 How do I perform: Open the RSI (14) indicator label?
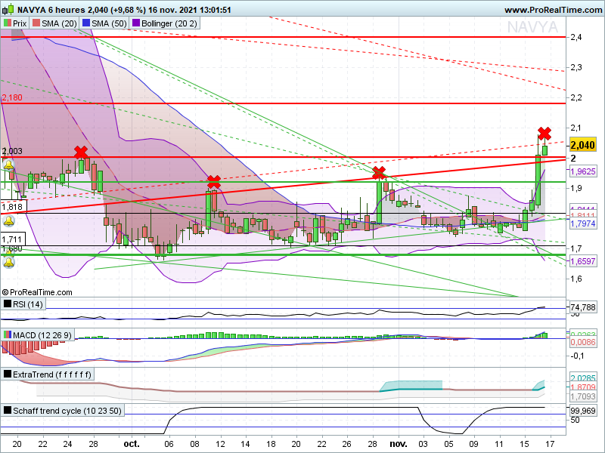coord(28,304)
